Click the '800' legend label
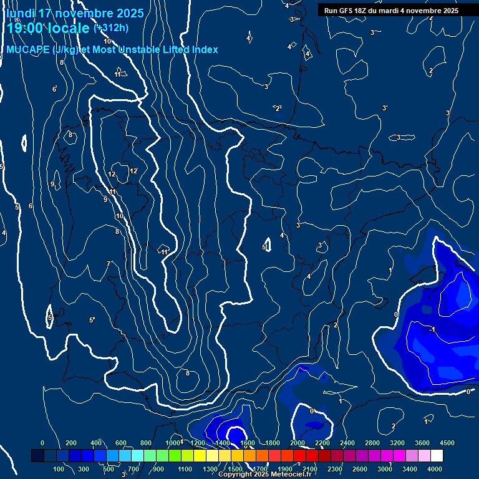Screen dimensions: 479x479 [x=146, y=443]
